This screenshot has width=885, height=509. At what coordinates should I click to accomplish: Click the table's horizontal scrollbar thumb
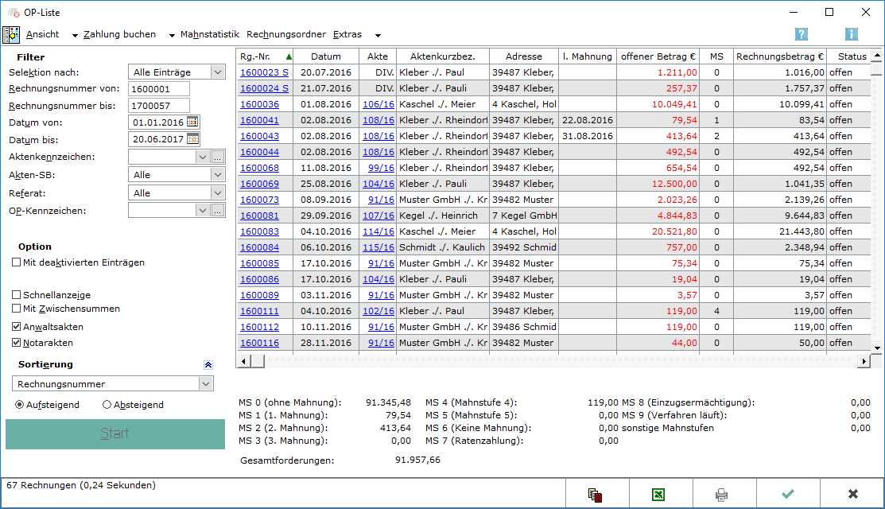258,361
